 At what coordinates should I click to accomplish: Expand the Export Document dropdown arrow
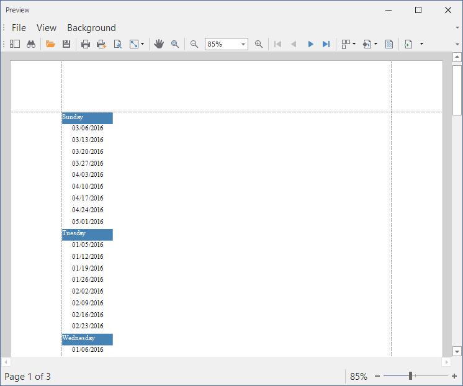421,44
